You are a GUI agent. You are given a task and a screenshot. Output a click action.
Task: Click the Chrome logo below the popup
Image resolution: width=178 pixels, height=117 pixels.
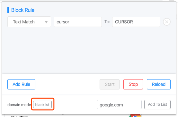click(x=135, y=116)
